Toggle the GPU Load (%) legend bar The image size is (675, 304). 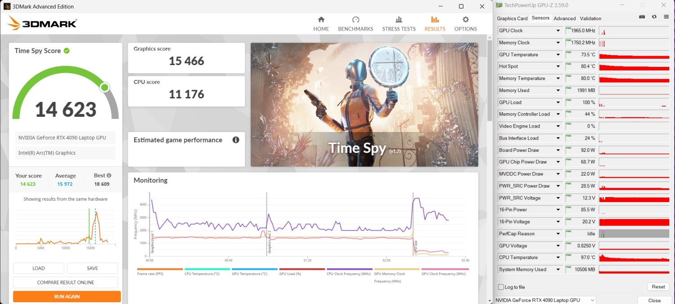(302, 269)
